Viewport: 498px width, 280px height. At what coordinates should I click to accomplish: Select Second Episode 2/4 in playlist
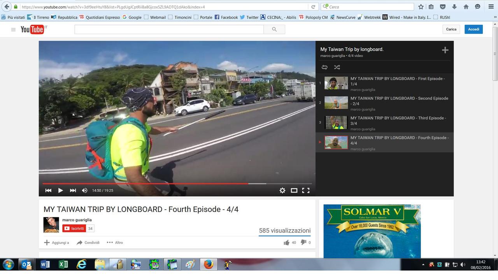[x=384, y=103]
